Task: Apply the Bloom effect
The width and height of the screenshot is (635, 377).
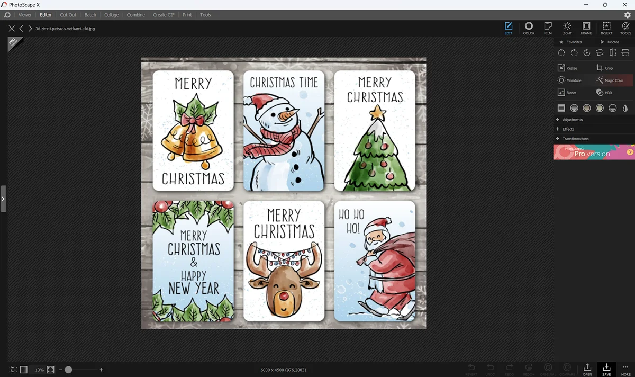Action: [567, 93]
